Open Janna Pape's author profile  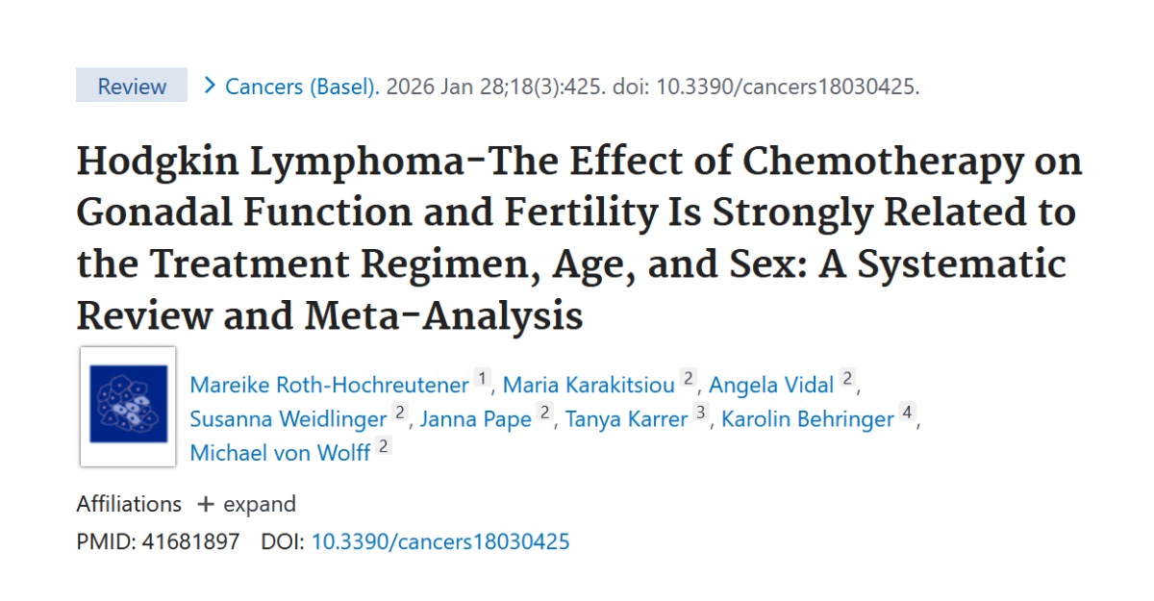coord(475,418)
